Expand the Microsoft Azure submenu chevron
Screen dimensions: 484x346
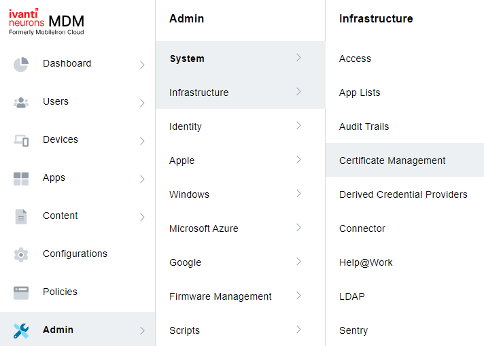pyautogui.click(x=298, y=228)
